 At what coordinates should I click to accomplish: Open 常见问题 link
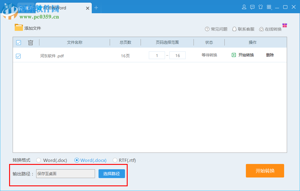[x=219, y=29]
